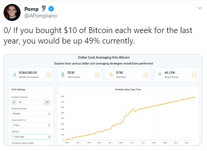Open the Accumulate For 1 Year dropdown

coord(31,125)
